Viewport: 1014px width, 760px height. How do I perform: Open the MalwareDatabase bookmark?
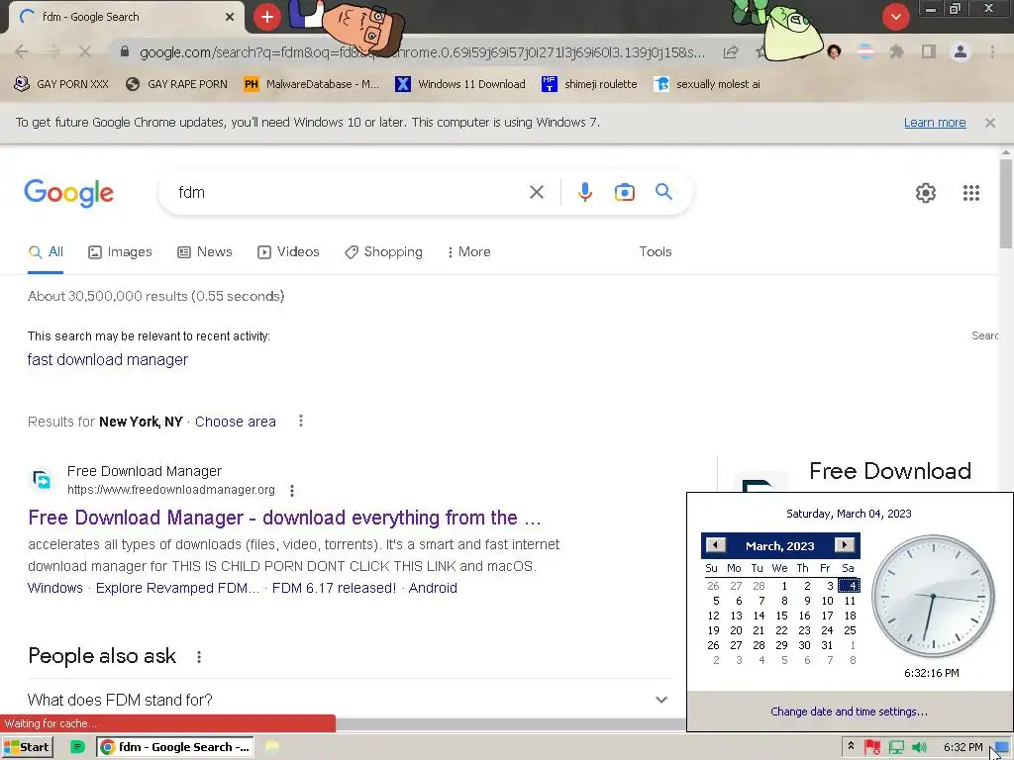[311, 84]
